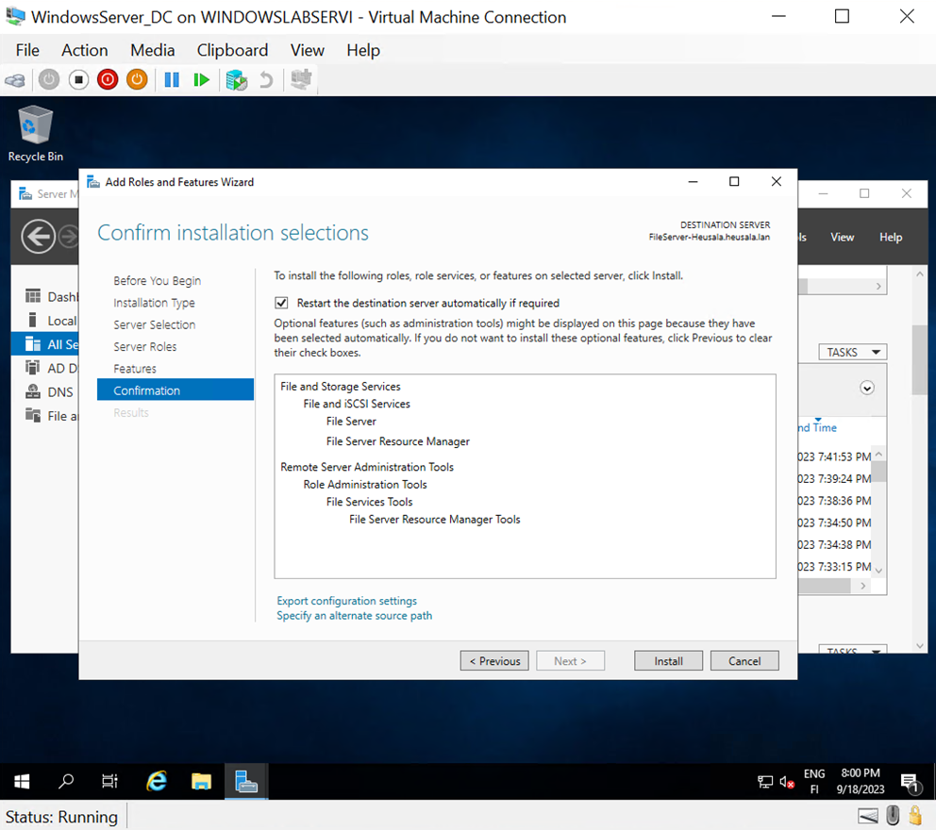Open the upper TASKS dropdown menu
The width and height of the screenshot is (936, 830).
click(852, 351)
